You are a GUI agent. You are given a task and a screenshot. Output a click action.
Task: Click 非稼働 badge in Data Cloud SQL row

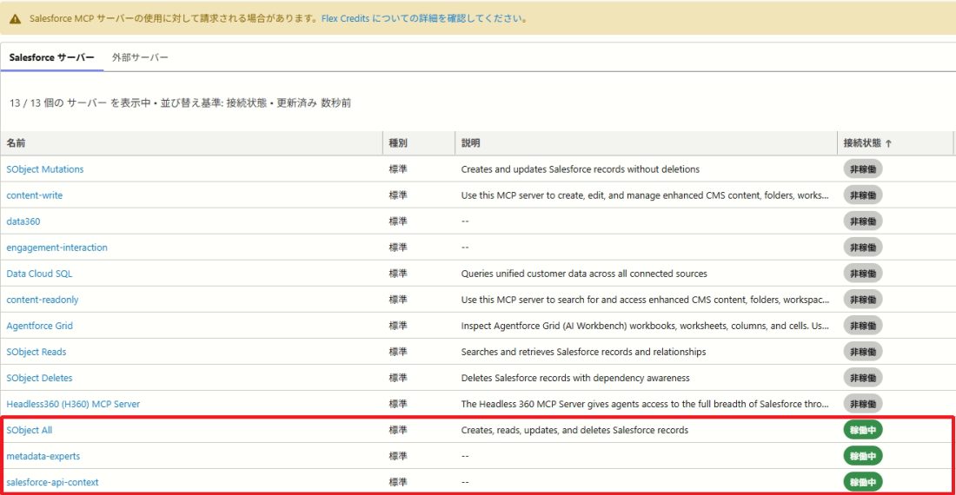click(863, 274)
